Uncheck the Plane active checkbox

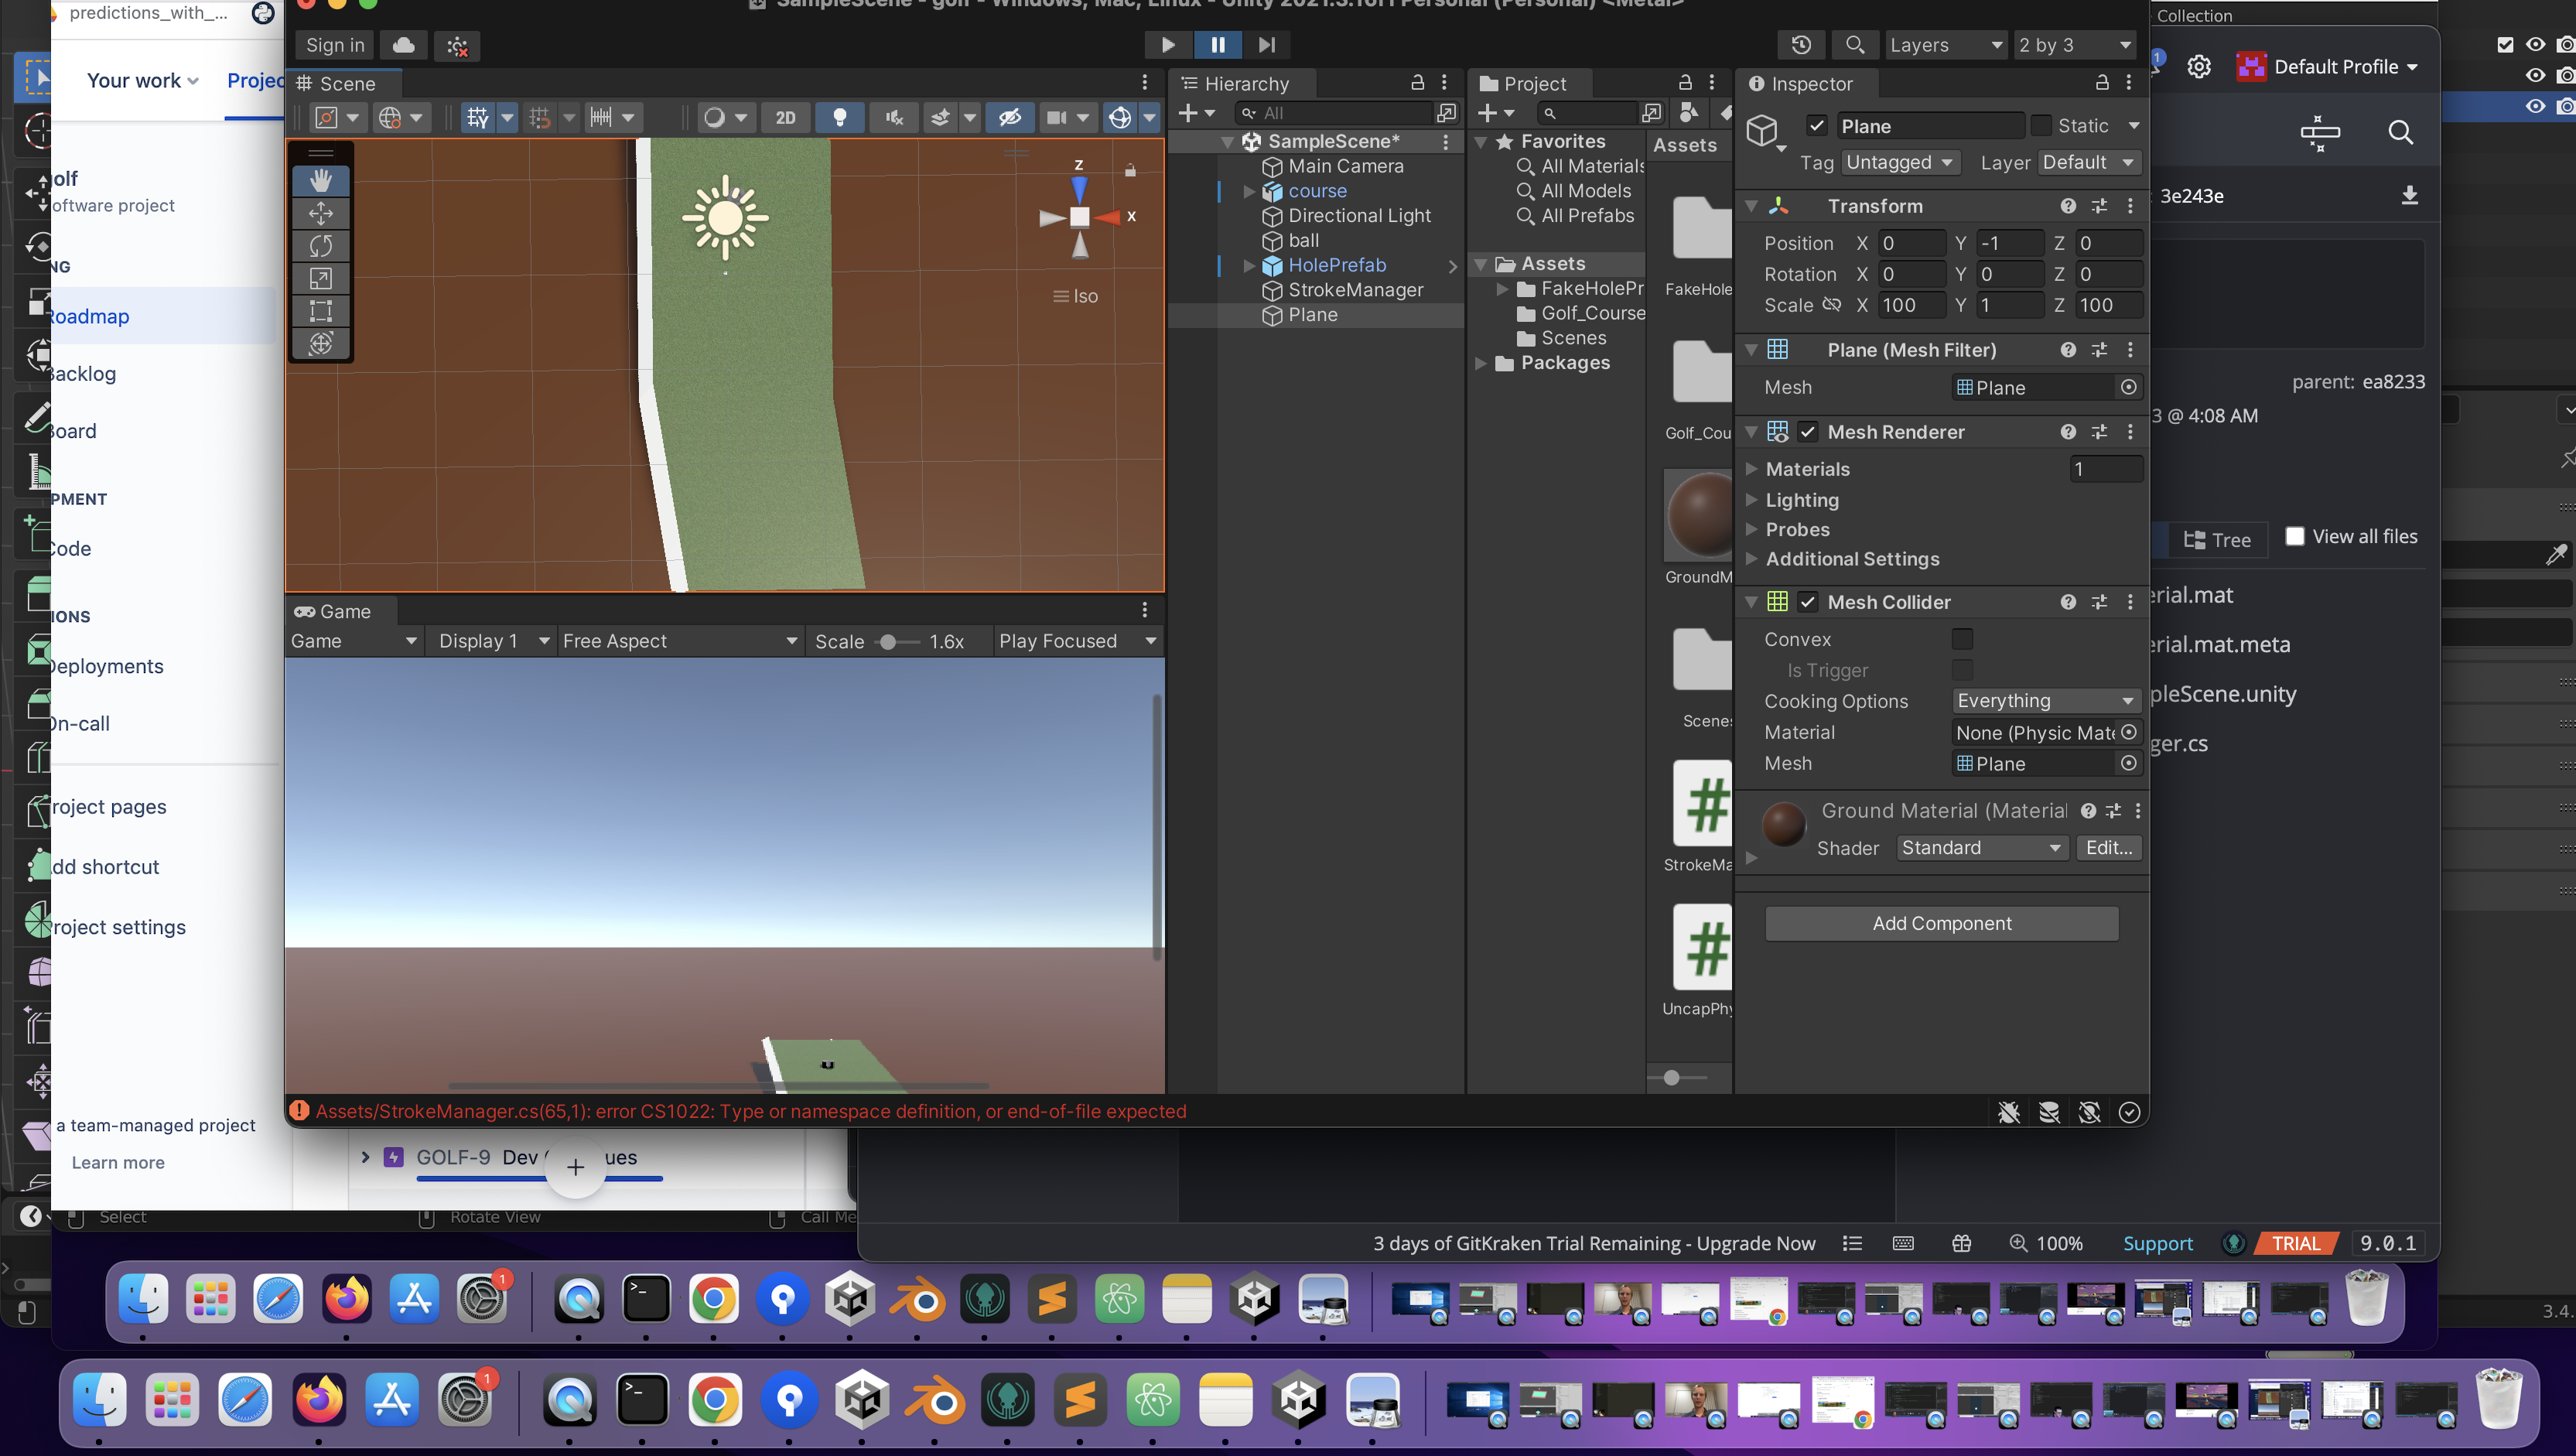[1817, 126]
